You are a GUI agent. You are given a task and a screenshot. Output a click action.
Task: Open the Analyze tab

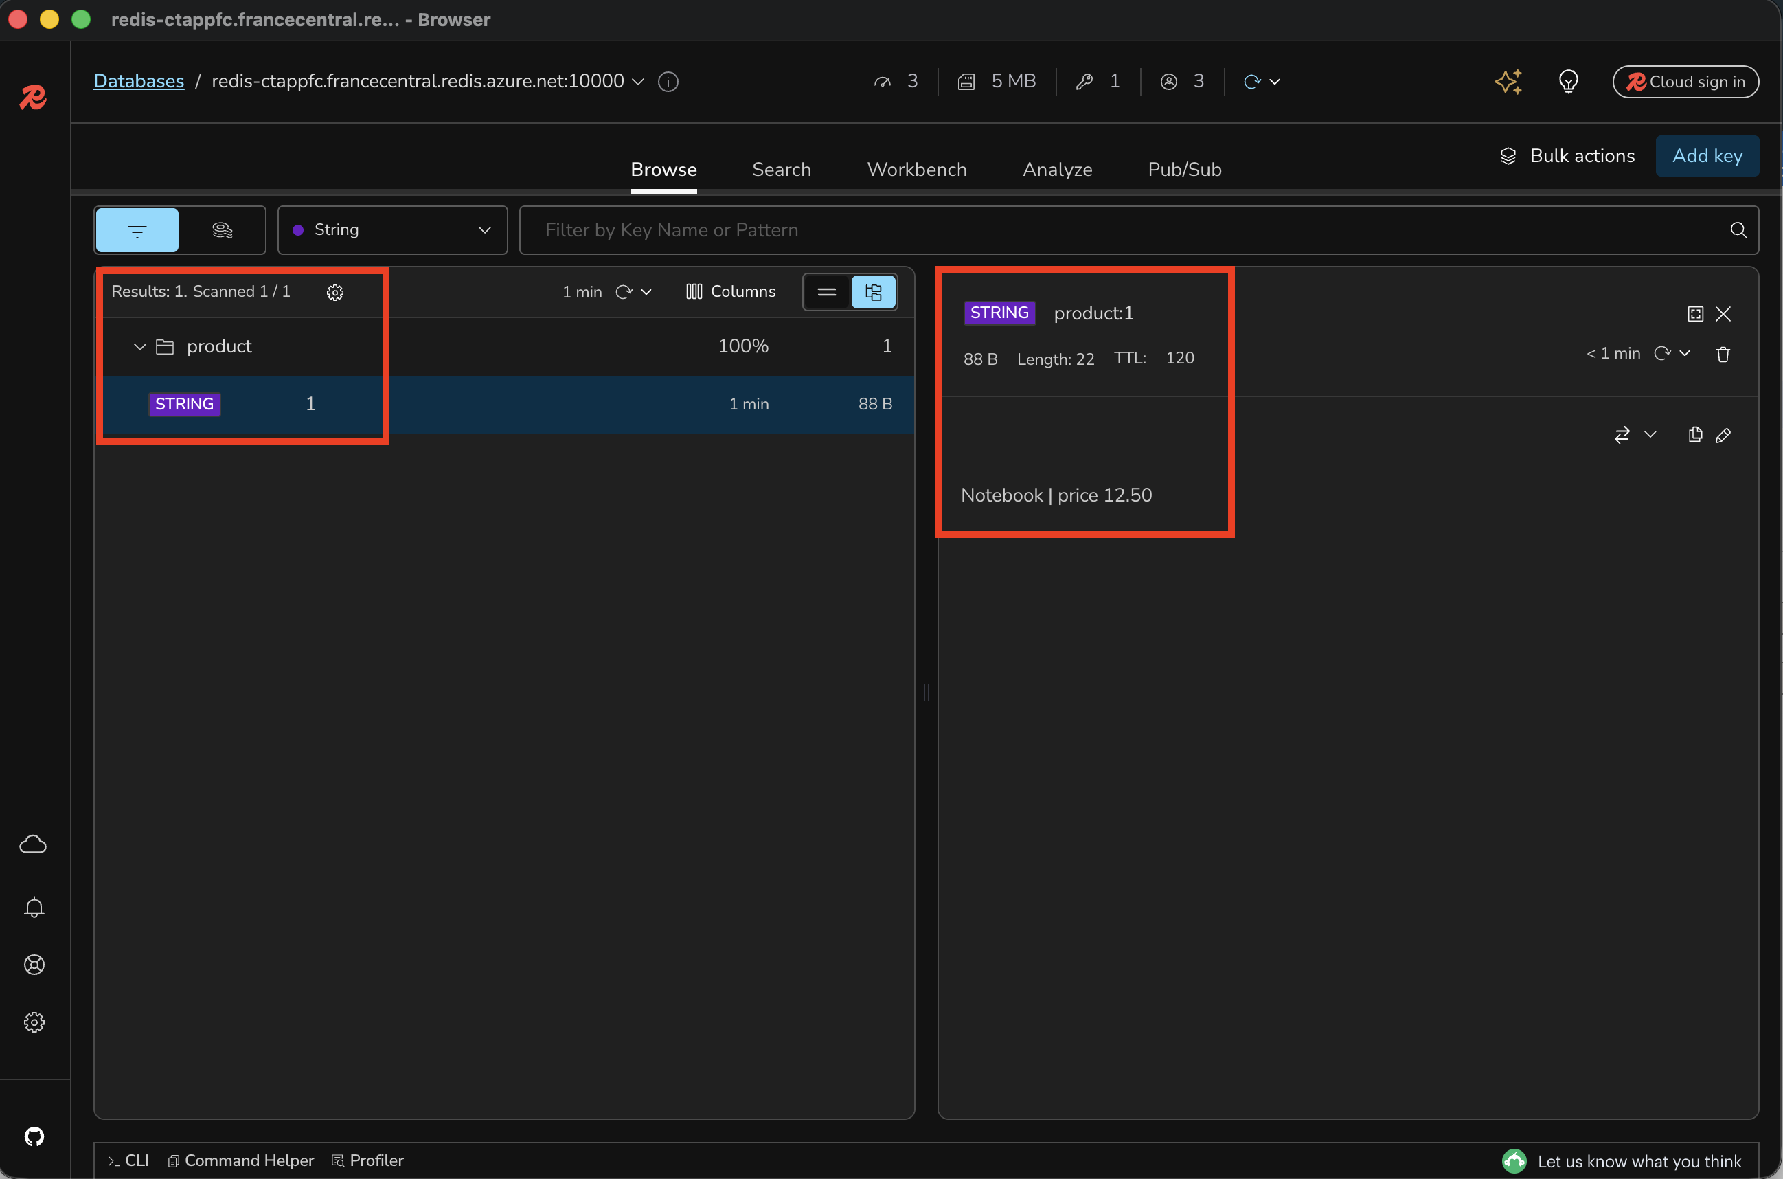[1057, 170]
